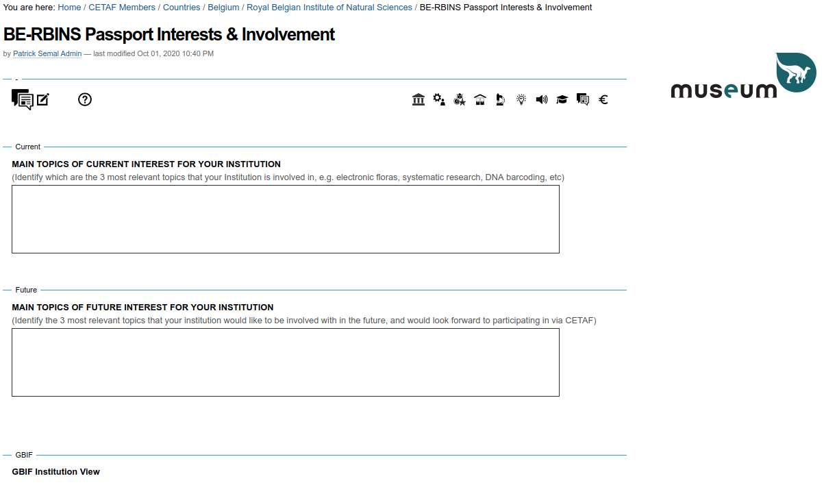The width and height of the screenshot is (837, 498).
Task: Click the gears with person icon
Action: (x=439, y=99)
